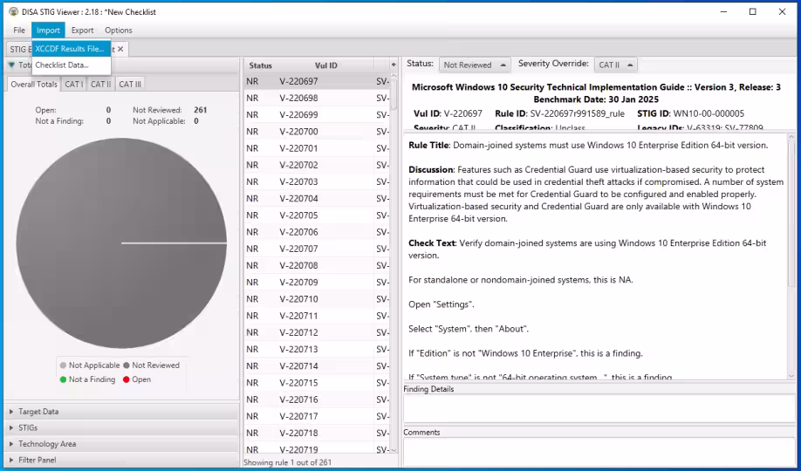
Task: Click the plus column selector icon
Action: point(393,65)
